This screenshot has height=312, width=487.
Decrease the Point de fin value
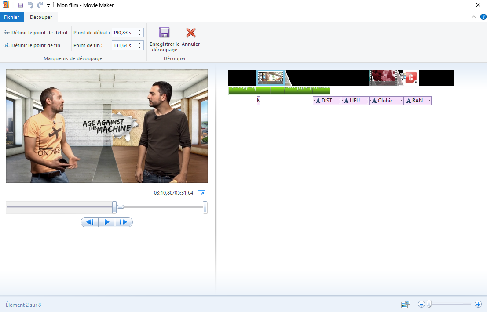coord(140,47)
